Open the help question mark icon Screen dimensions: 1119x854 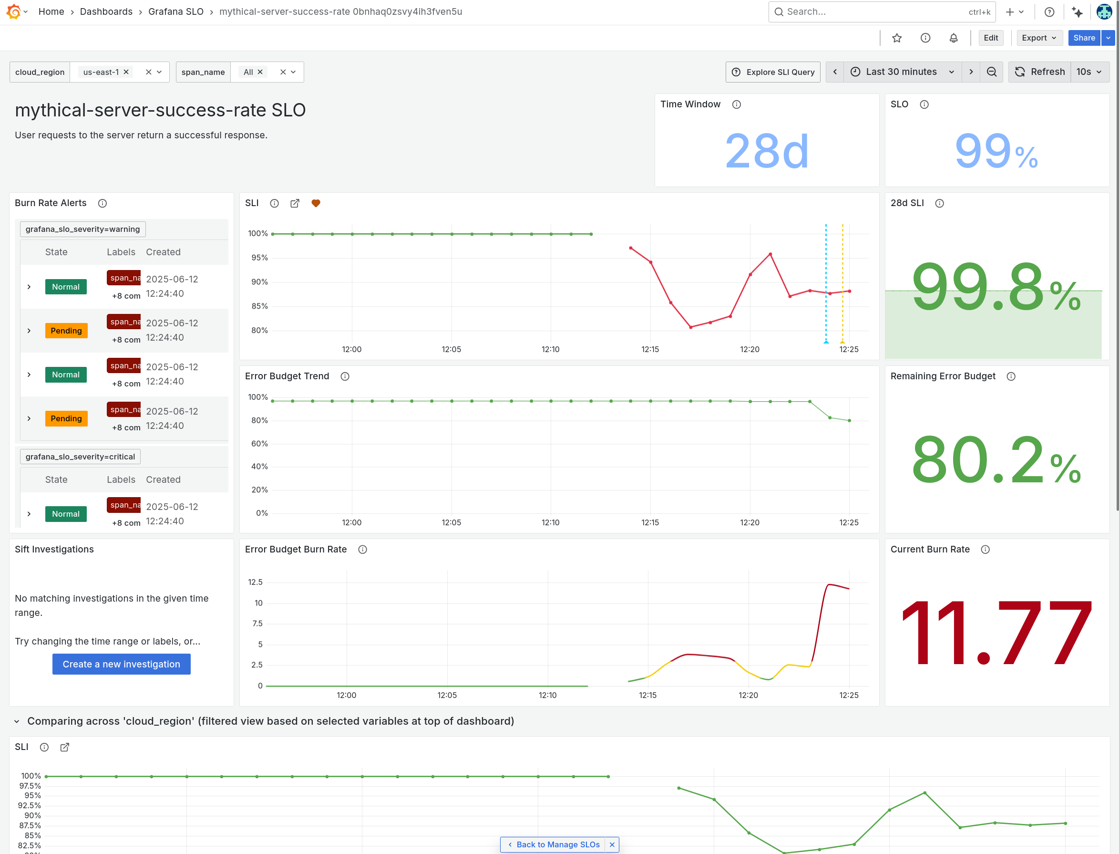[x=1049, y=12]
